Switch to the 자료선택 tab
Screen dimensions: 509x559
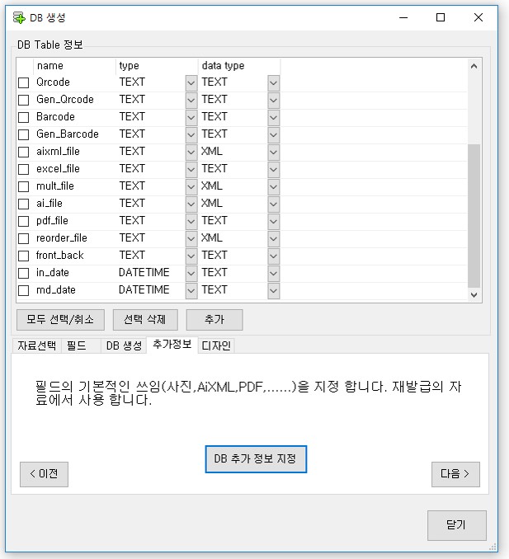(37, 345)
